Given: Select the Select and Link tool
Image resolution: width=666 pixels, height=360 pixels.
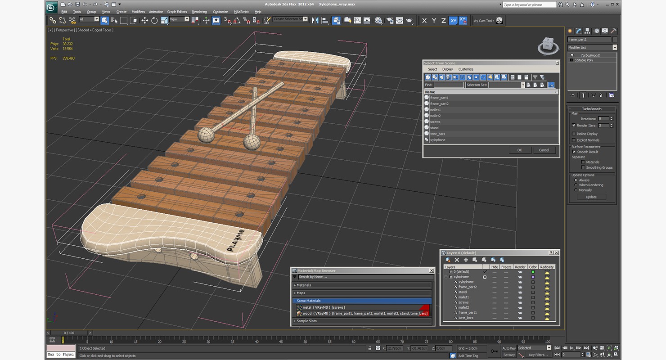Looking at the screenshot, I should [53, 20].
